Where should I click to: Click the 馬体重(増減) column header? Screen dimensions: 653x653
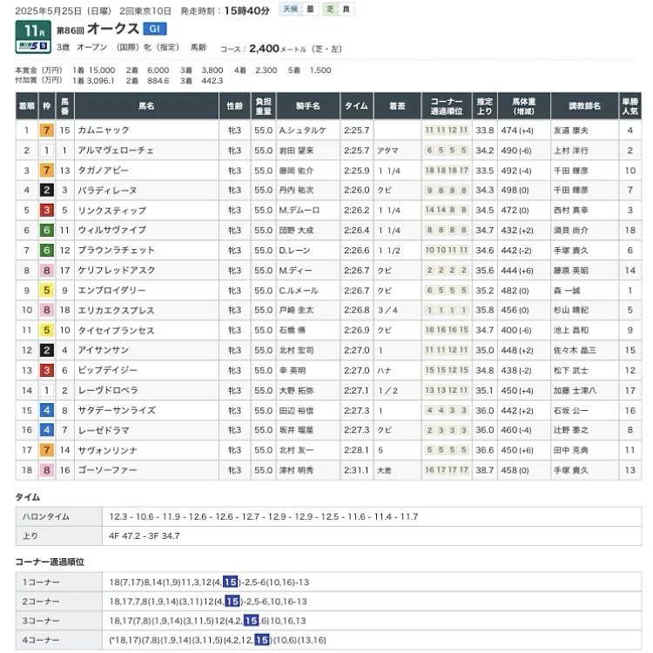click(x=524, y=106)
